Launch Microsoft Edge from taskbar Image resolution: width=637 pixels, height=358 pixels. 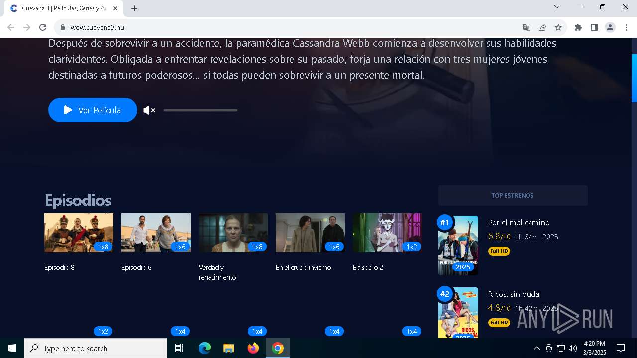[x=205, y=348]
